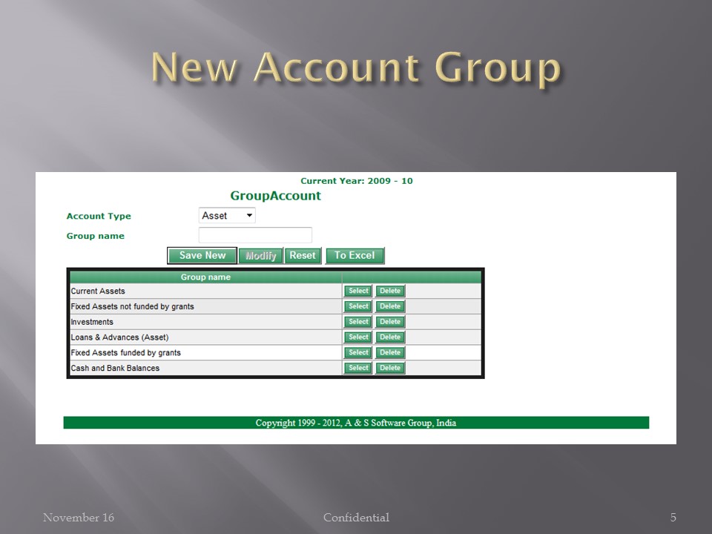Delete the Investments group

[389, 321]
